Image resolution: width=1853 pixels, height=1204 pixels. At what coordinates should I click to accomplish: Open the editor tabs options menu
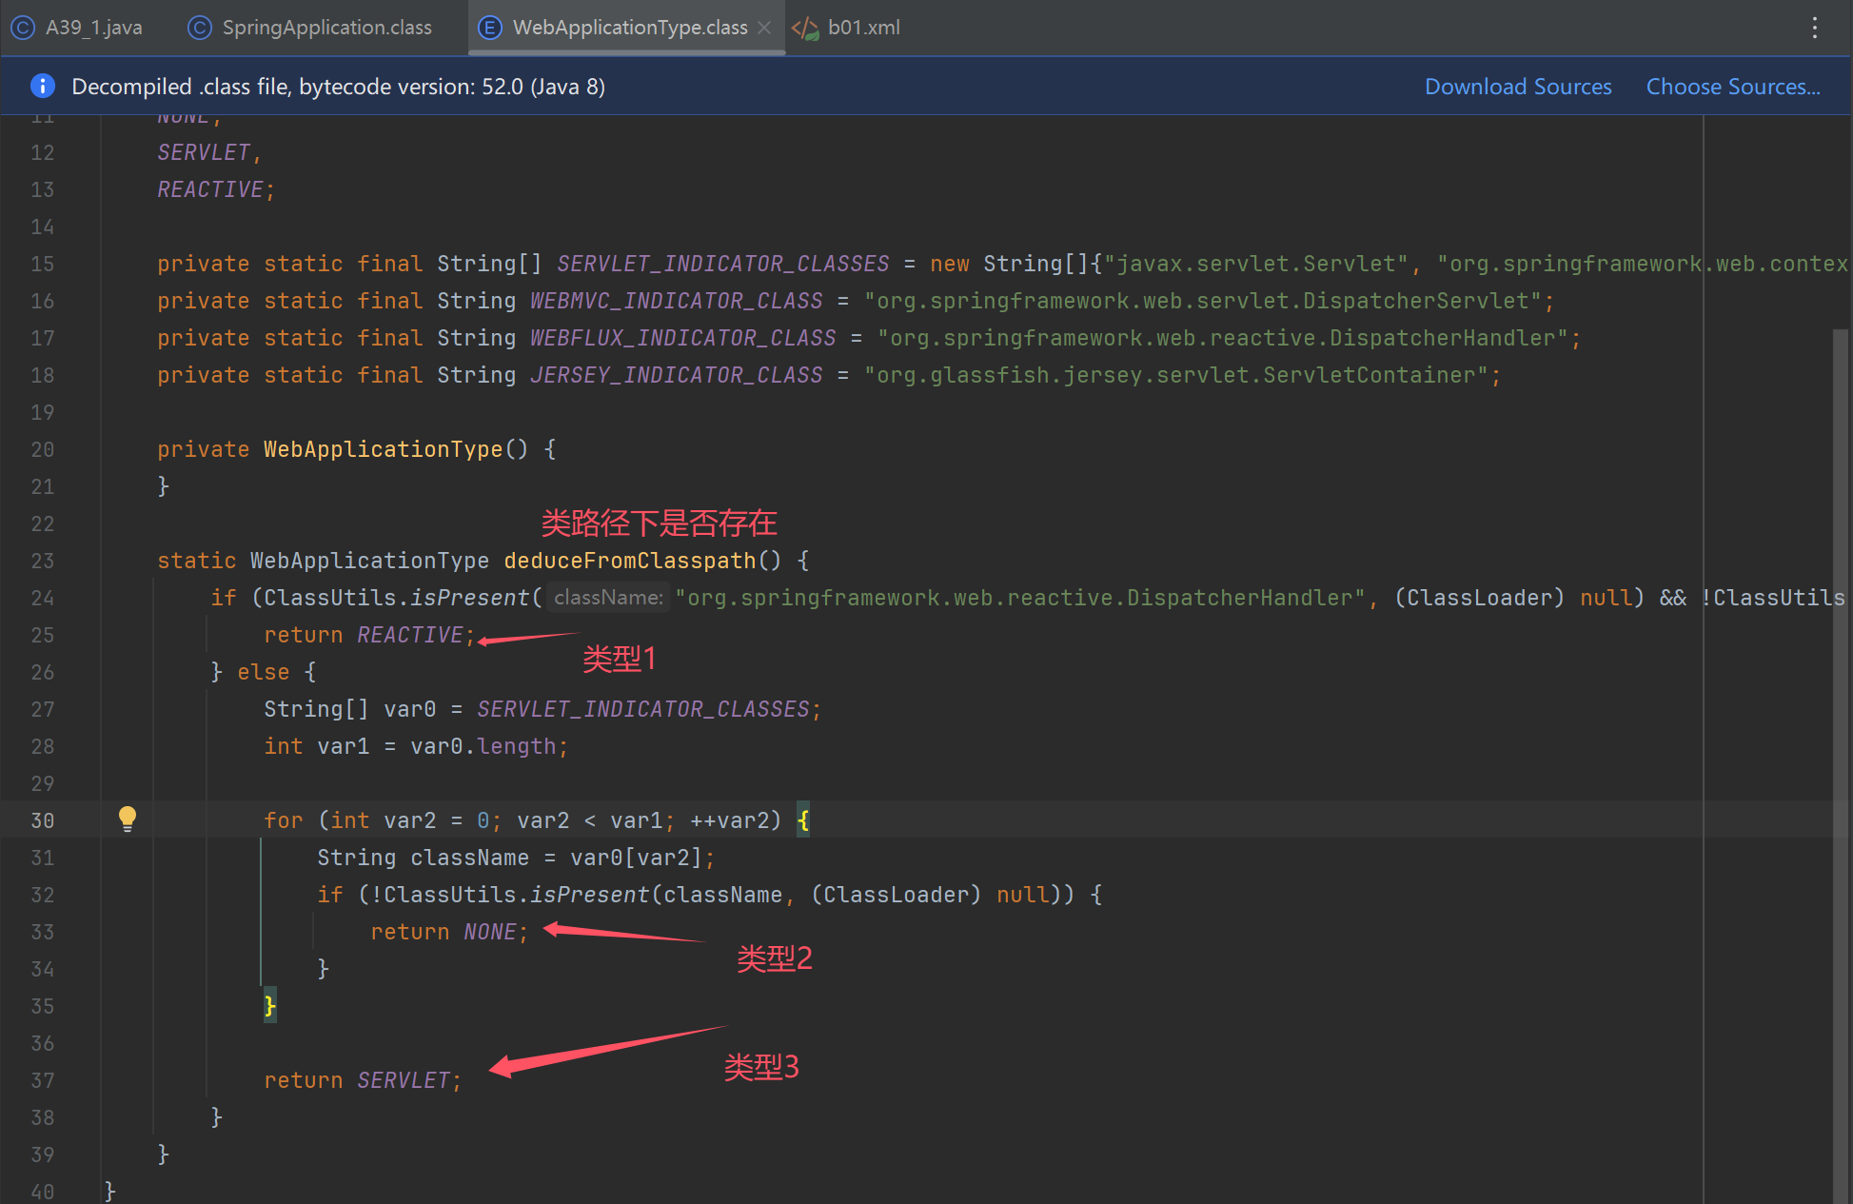pyautogui.click(x=1815, y=28)
